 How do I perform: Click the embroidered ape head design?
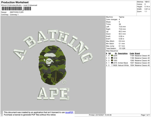53,65
